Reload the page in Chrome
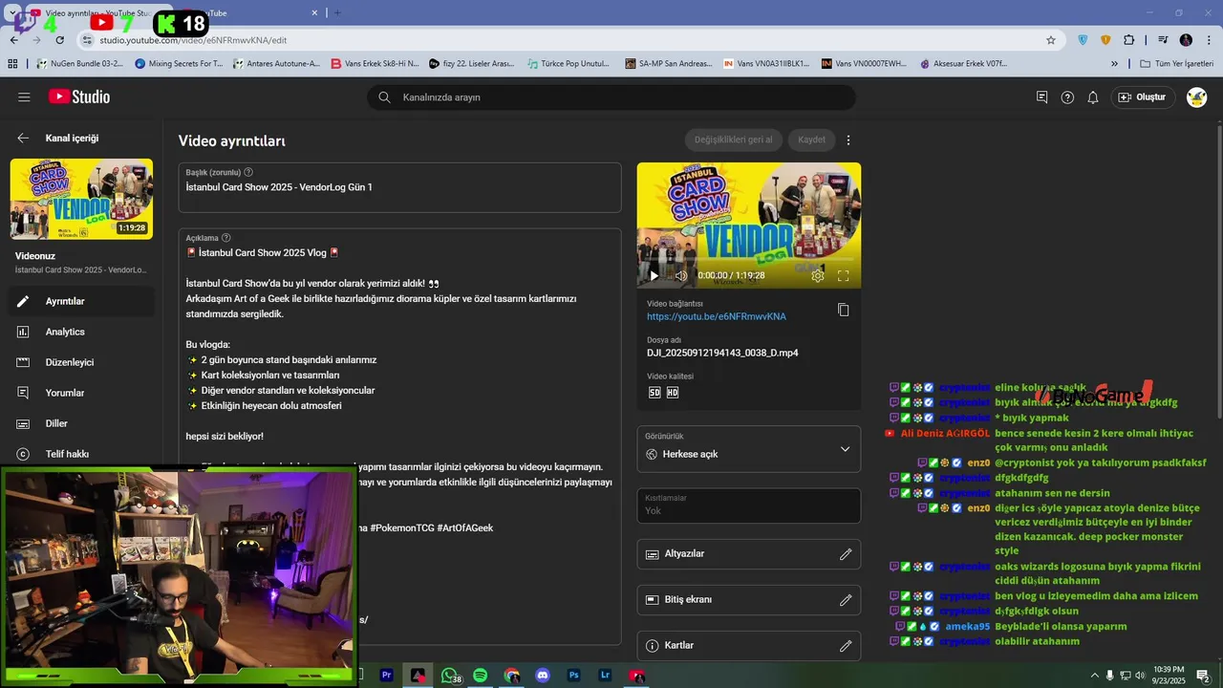 (x=60, y=40)
